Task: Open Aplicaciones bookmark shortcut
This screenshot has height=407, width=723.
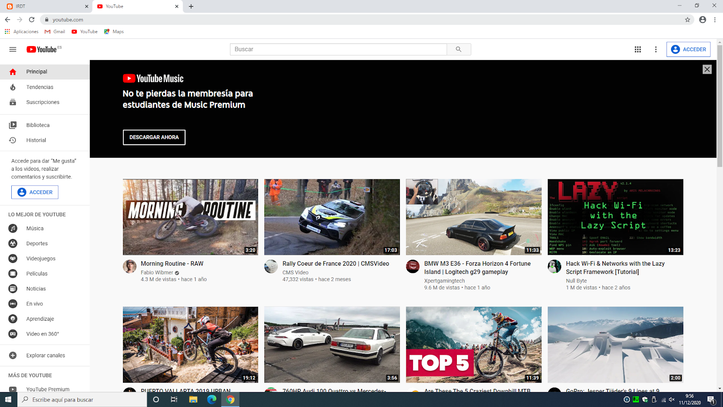Action: coord(22,32)
